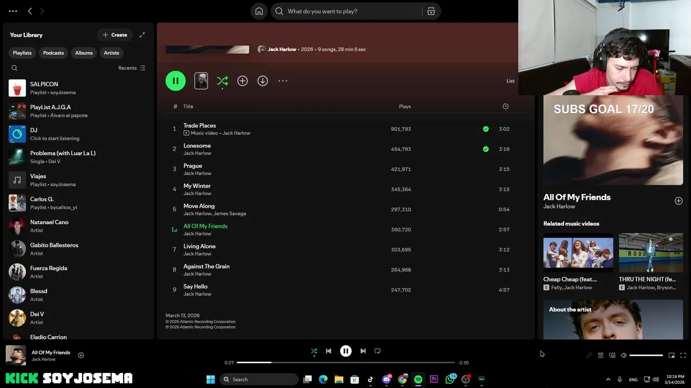Start the DJ listening session

coord(78,134)
